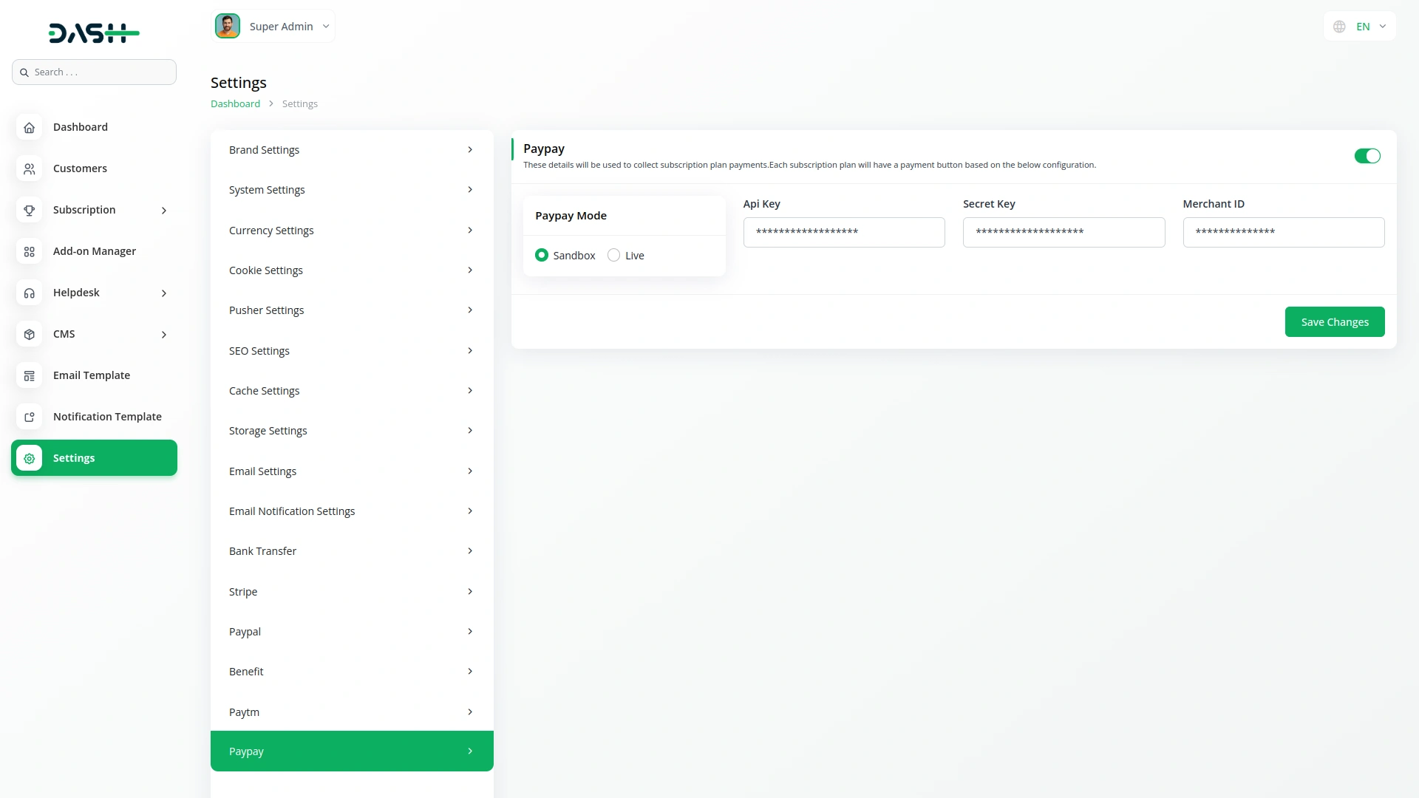Open Stripe settings section

pyautogui.click(x=352, y=592)
